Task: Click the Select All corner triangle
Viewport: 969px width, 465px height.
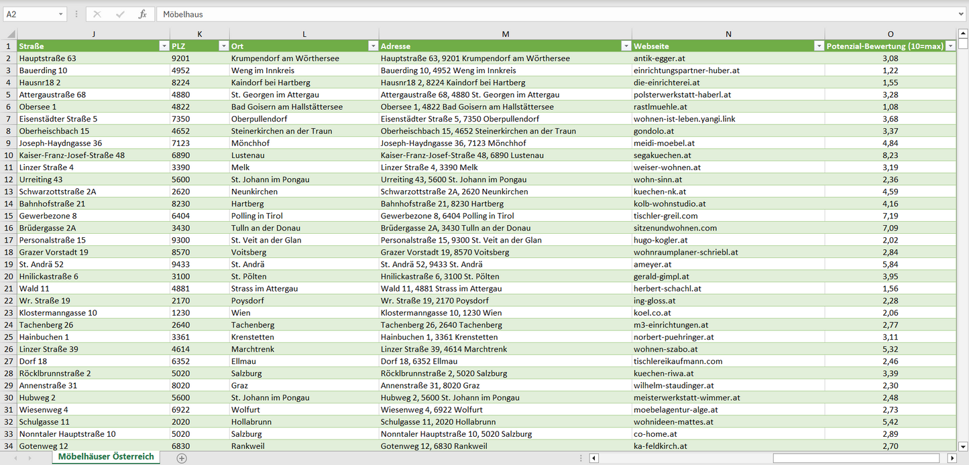Action: [x=10, y=34]
